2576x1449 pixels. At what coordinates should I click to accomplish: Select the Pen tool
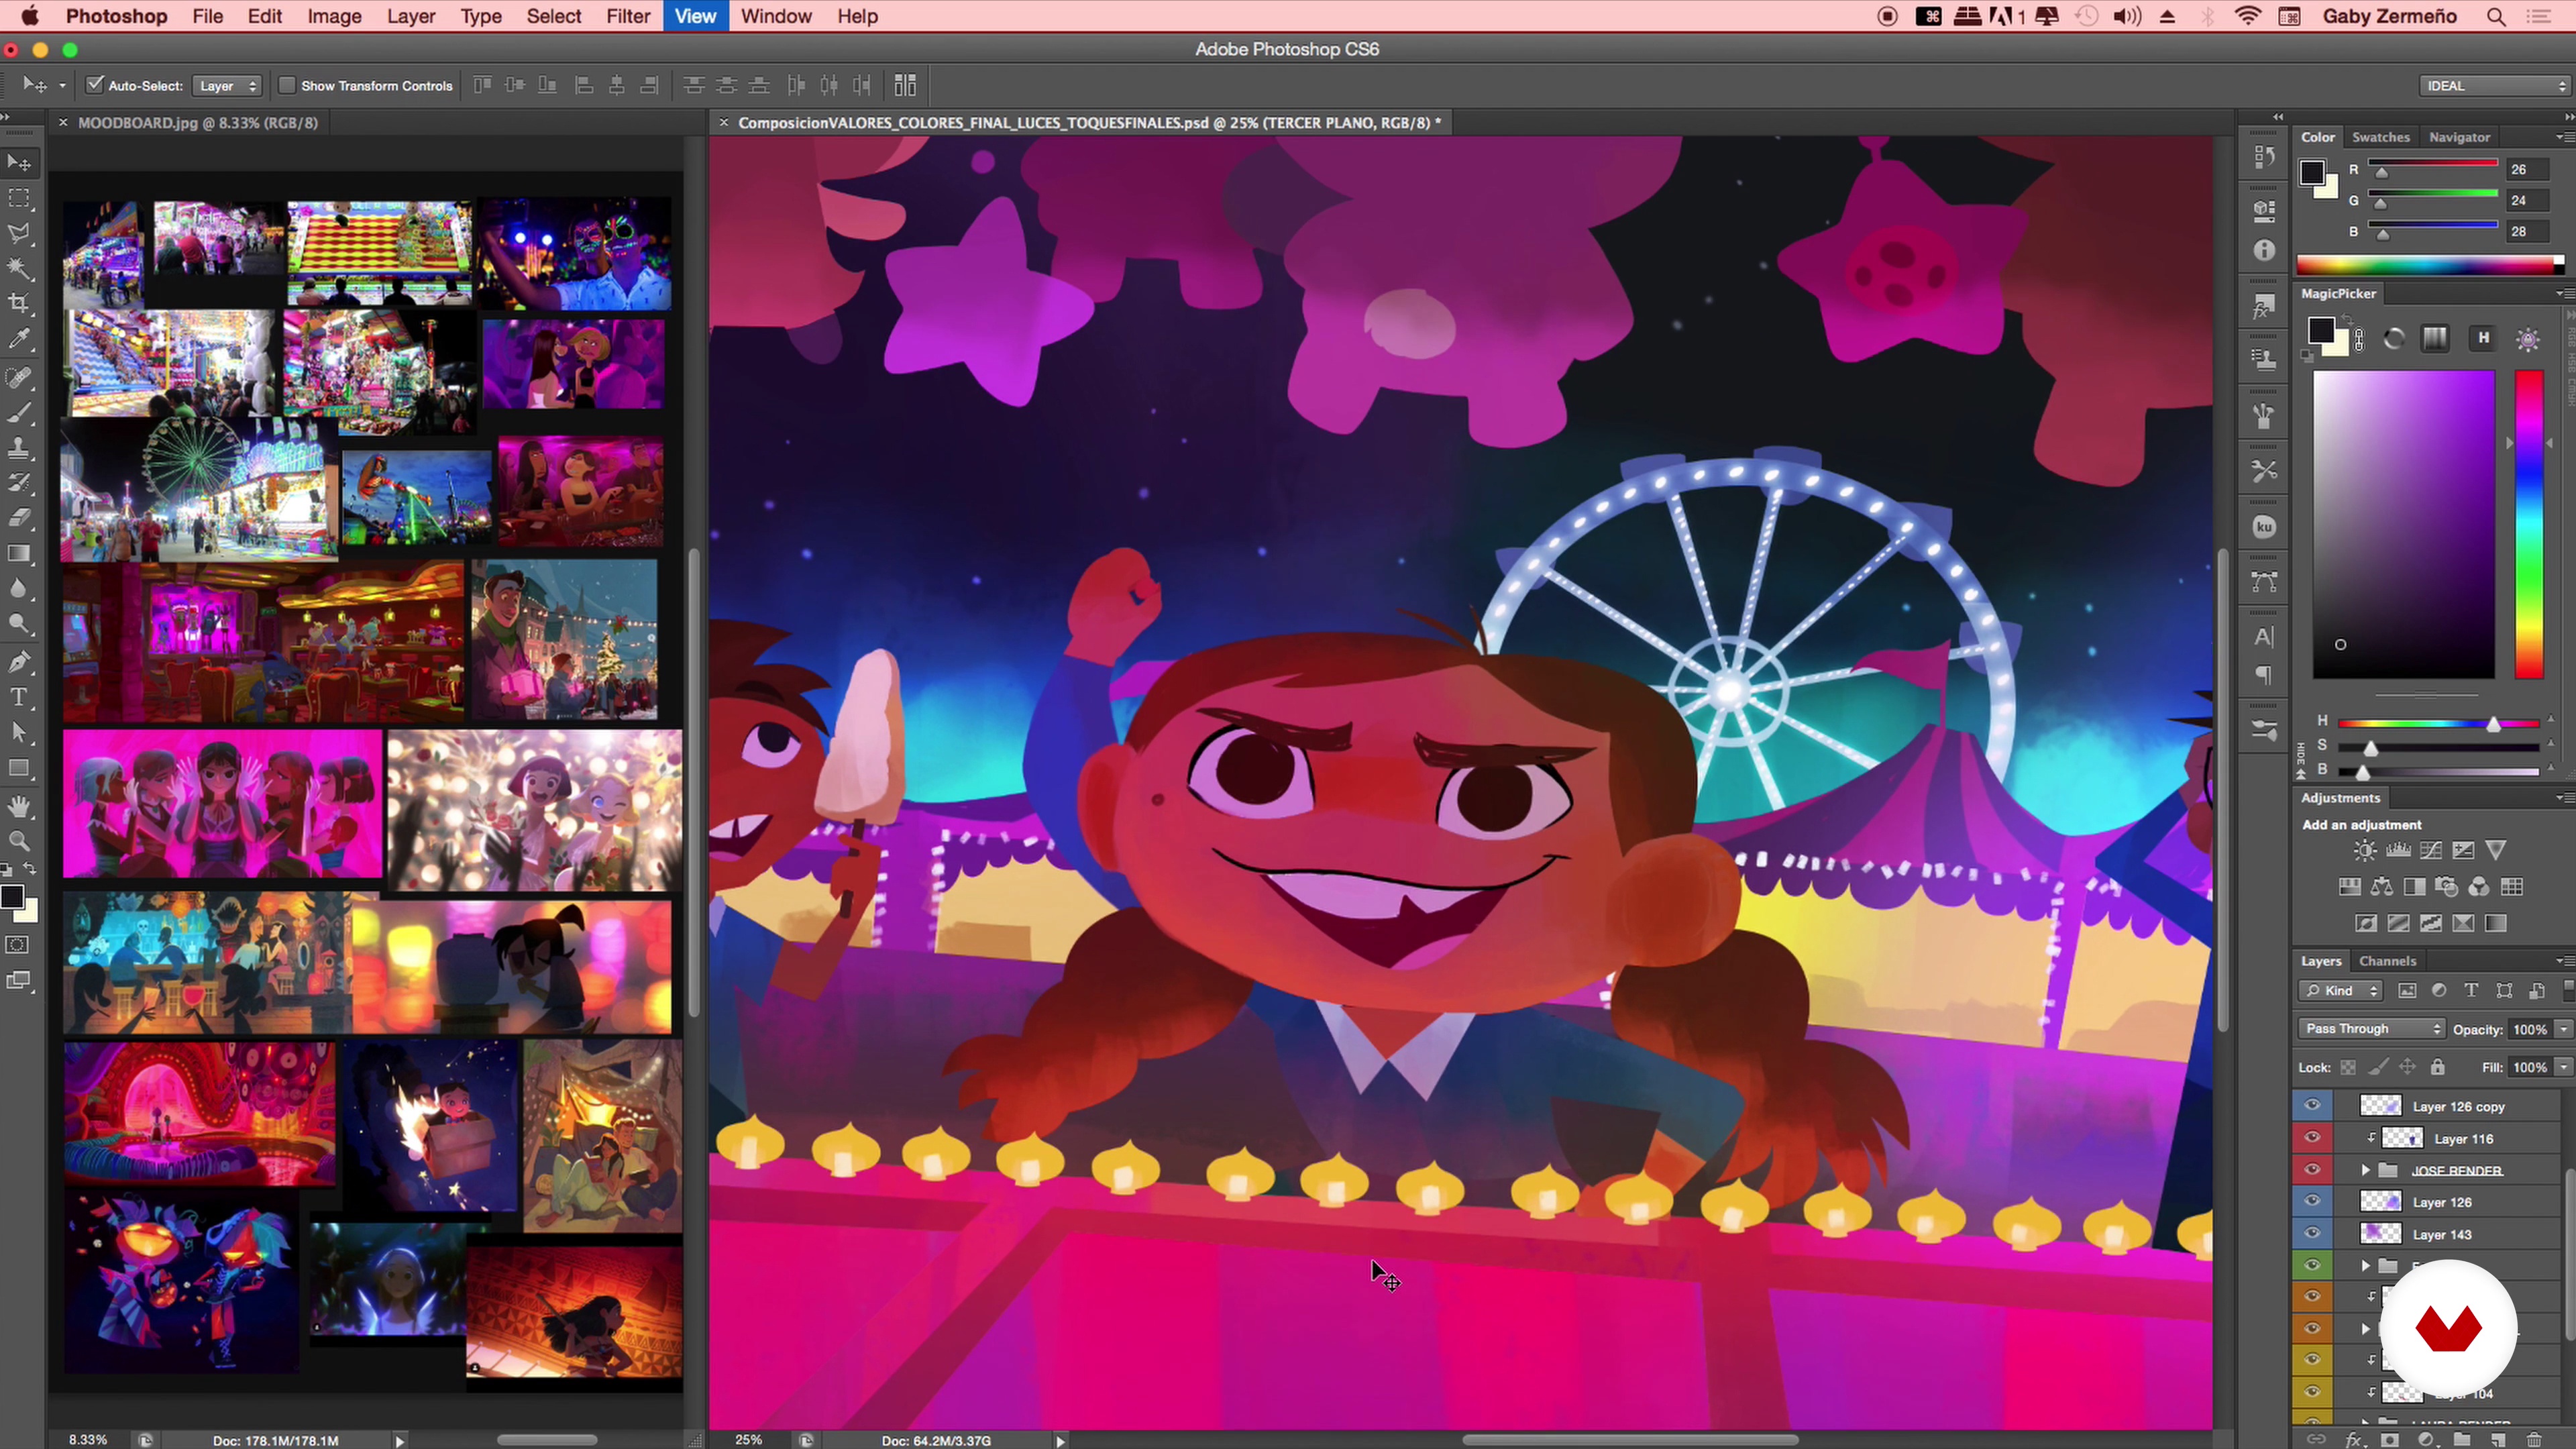click(x=19, y=662)
